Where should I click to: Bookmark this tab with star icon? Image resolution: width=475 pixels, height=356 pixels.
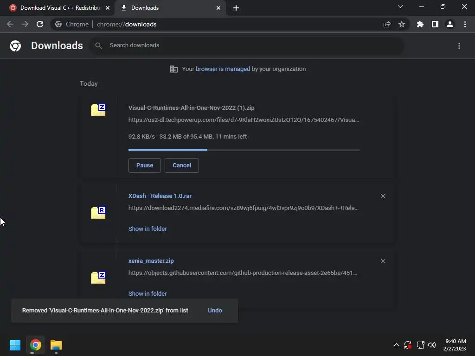coord(402,24)
